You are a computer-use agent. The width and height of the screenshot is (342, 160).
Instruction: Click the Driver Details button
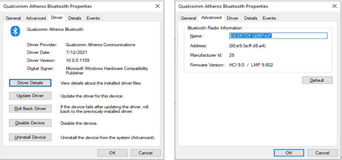30,83
